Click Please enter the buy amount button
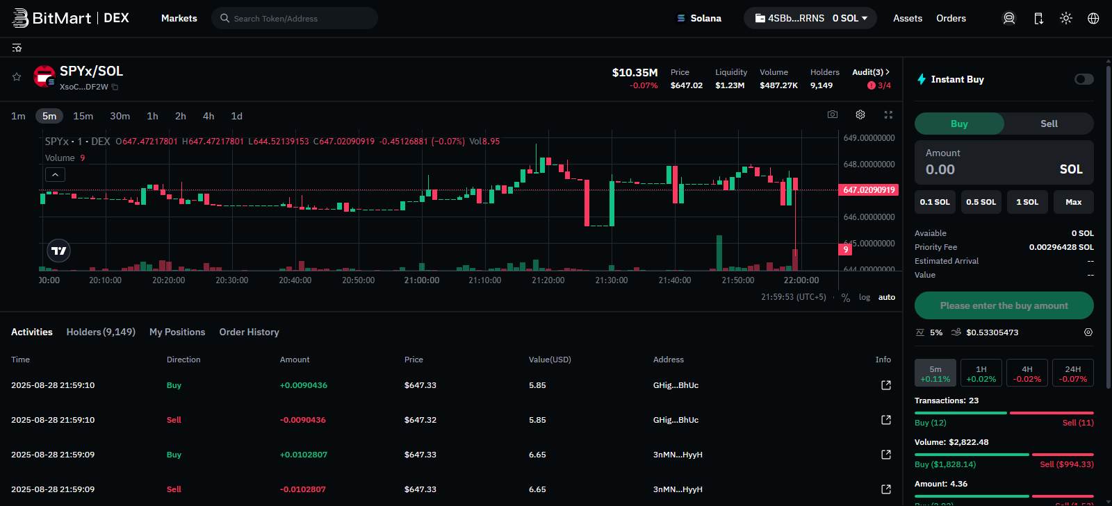The width and height of the screenshot is (1112, 506). [1004, 305]
